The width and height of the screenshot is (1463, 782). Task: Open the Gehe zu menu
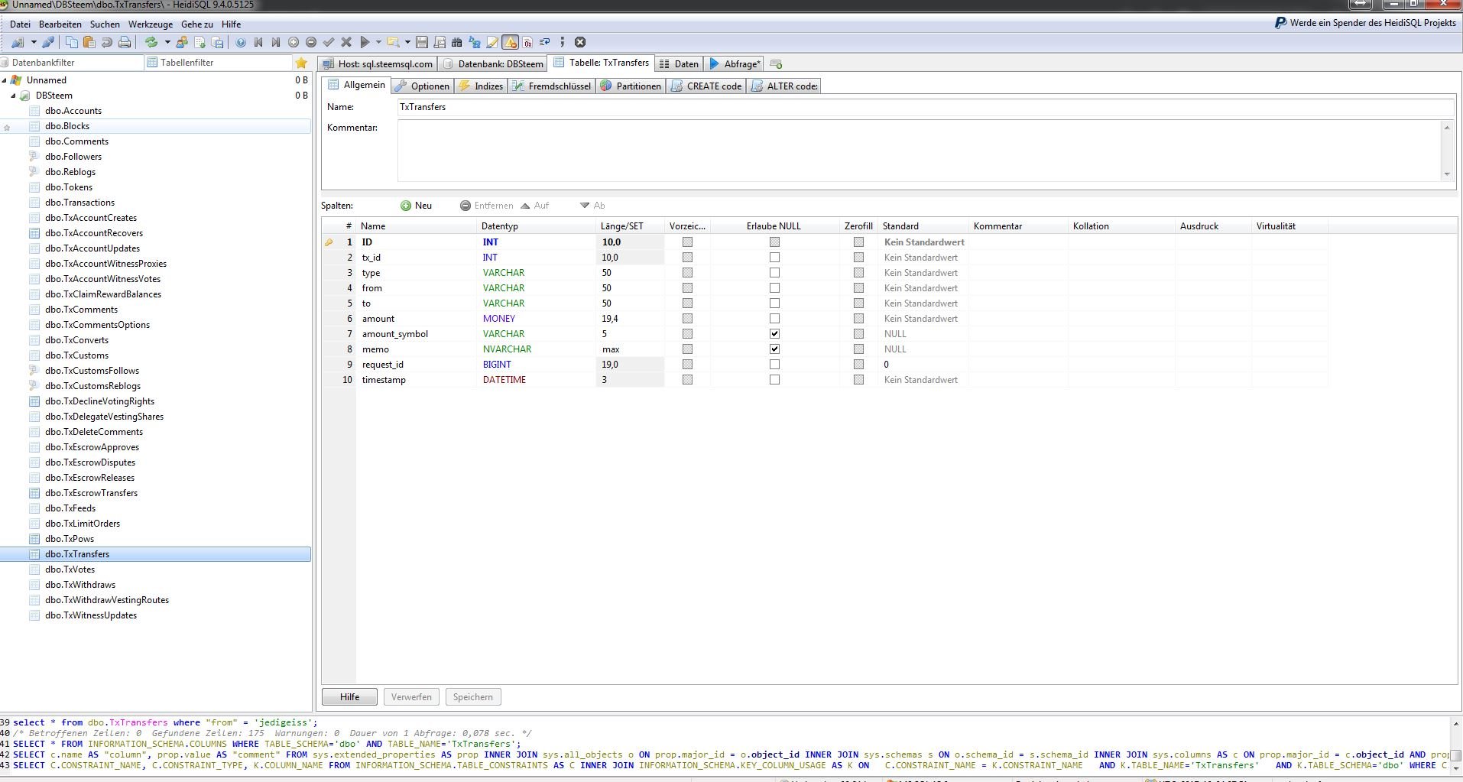tap(197, 24)
